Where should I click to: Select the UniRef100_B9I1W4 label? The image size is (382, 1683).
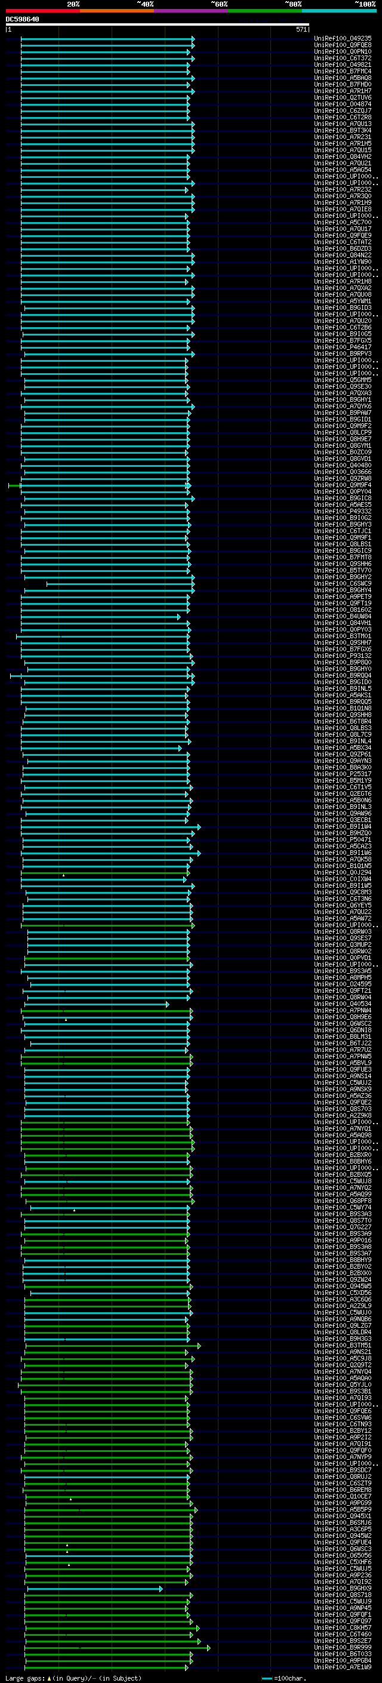coord(343,826)
